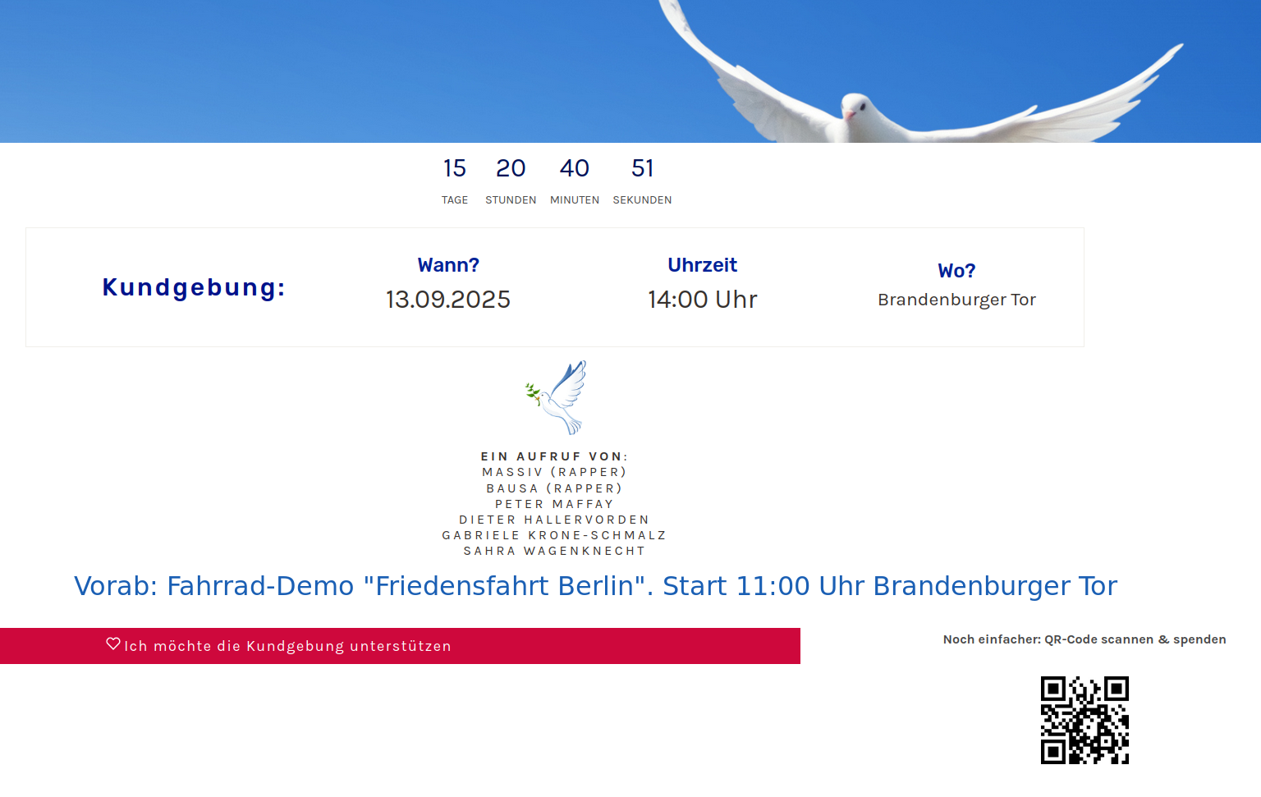1261x797 pixels.
Task: Click the peace dove with olive branch logo
Action: coord(556,397)
